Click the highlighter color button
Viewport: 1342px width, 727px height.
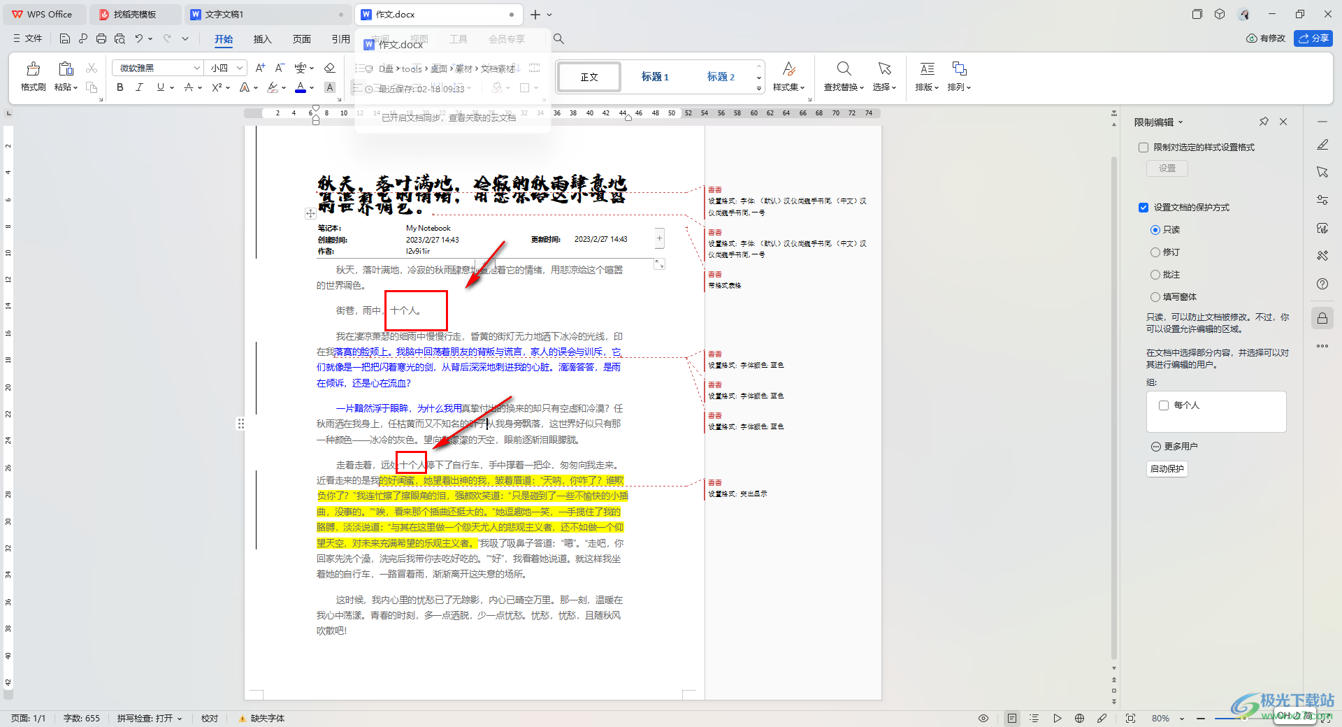click(273, 87)
